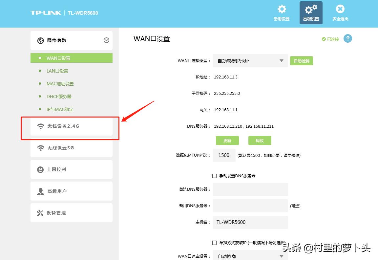Image resolution: width=378 pixels, height=260 pixels.
Task: Collapse the 网络参数 section
Action: (106, 40)
